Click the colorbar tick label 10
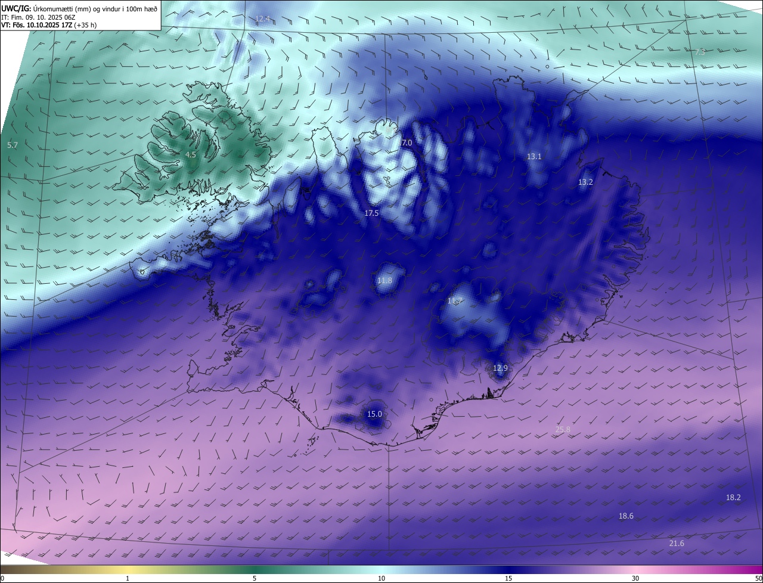 tap(381, 578)
